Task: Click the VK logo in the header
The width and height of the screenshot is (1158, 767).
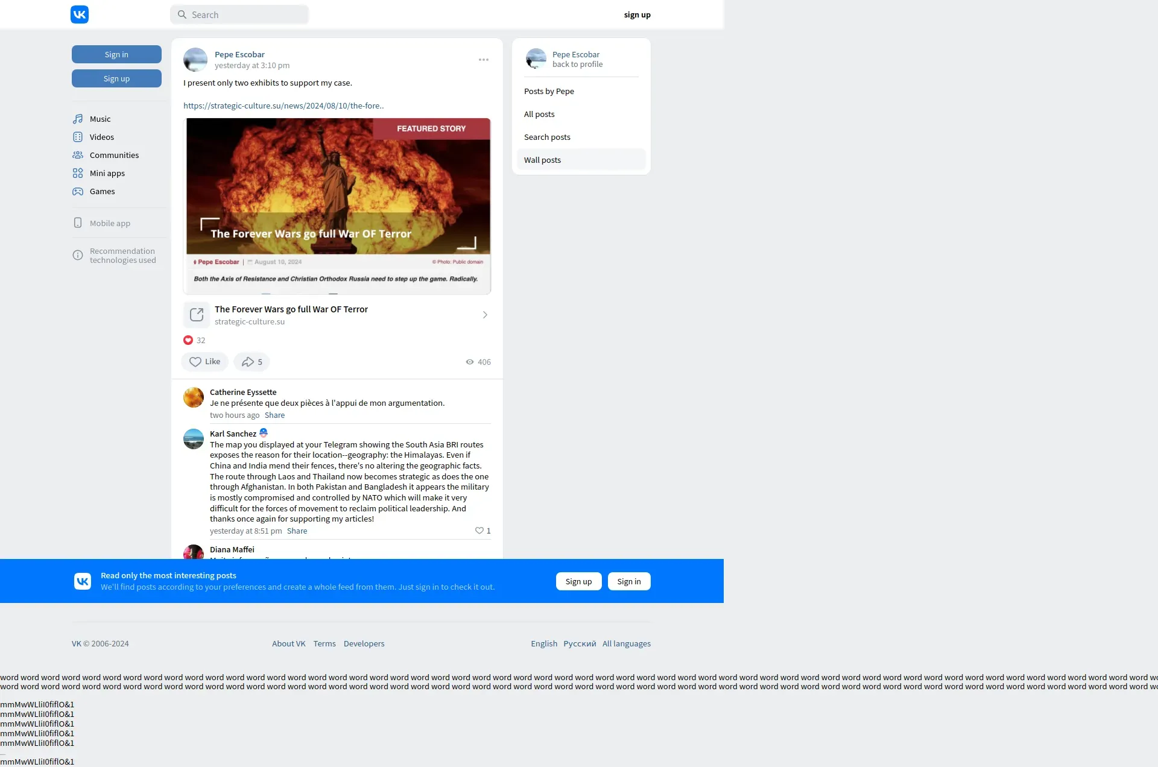Action: [80, 14]
